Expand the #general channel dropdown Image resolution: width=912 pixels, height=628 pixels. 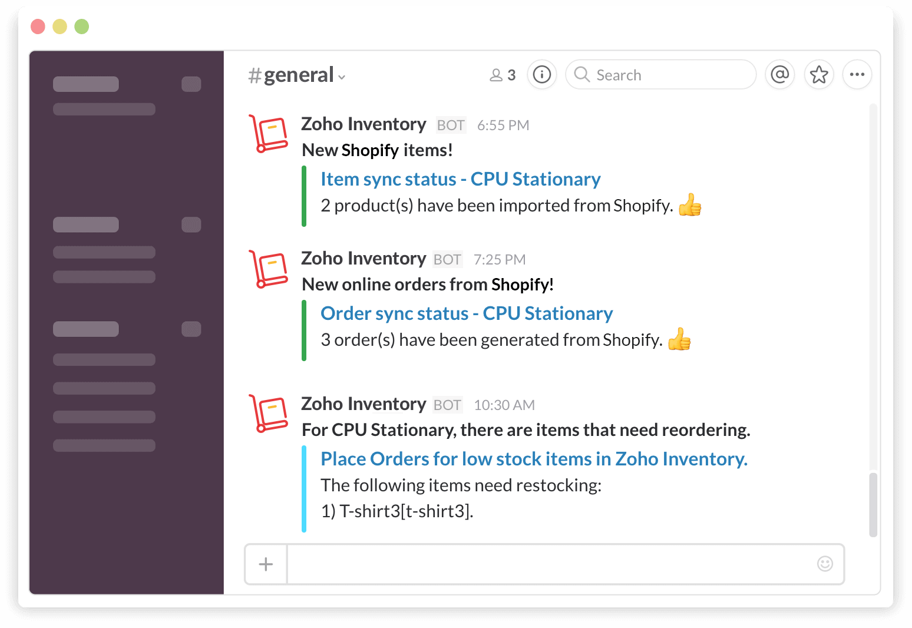point(342,77)
